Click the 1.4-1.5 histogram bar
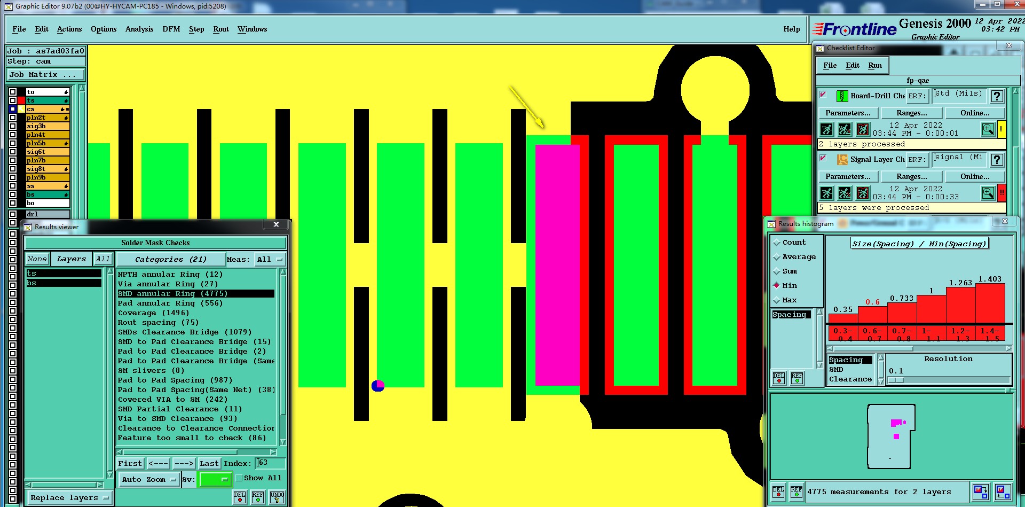This screenshot has width=1025, height=507. point(990,303)
